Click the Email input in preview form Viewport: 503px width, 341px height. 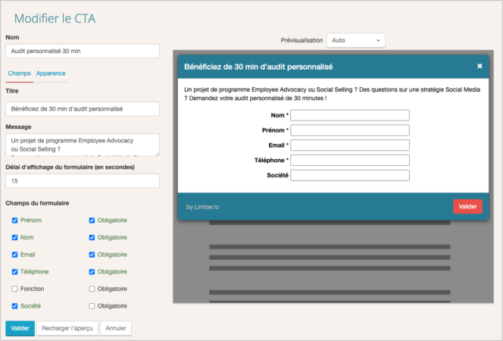(350, 145)
